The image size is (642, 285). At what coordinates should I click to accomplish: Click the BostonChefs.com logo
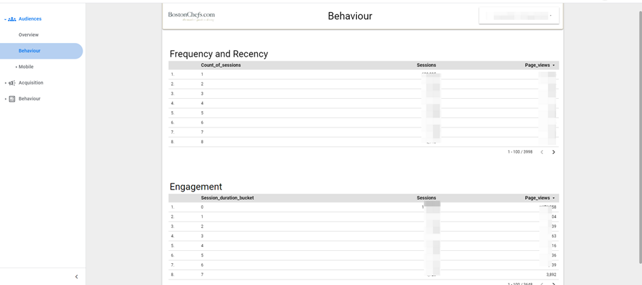click(x=192, y=16)
